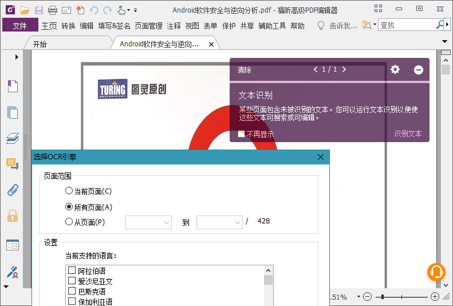Click in the 查找 search field
Viewport: 453px width, 306px height.
[x=407, y=25]
